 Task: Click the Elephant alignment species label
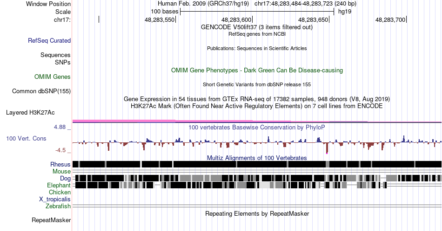click(x=59, y=186)
